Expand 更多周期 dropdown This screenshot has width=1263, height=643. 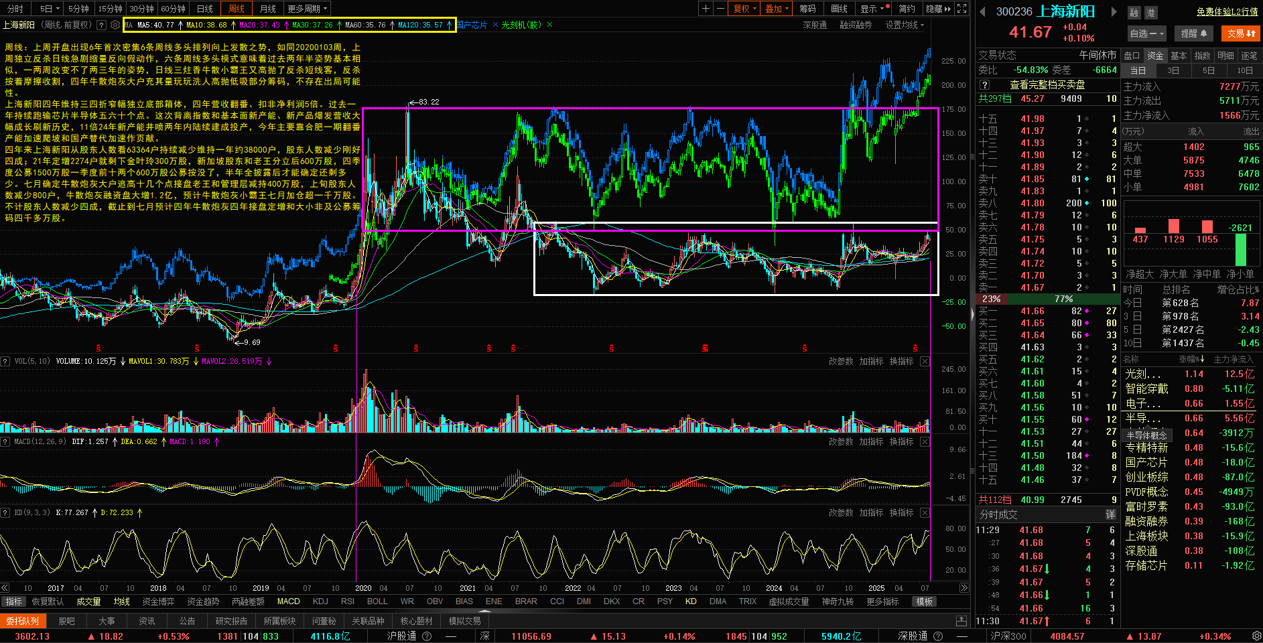[308, 9]
